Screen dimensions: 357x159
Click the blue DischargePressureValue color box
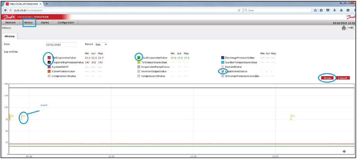pyautogui.click(x=223, y=58)
